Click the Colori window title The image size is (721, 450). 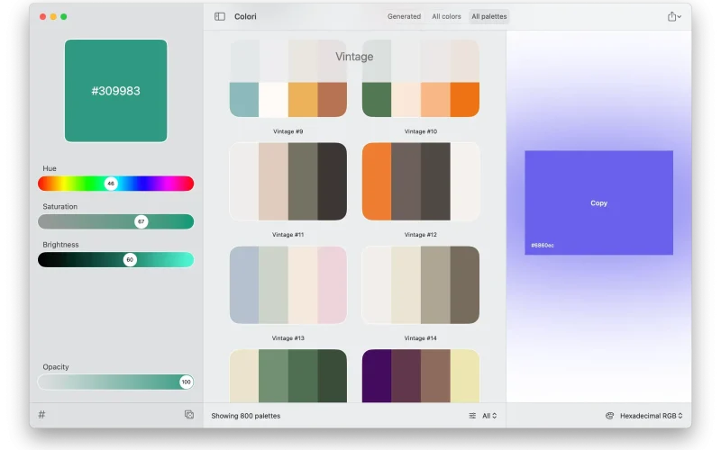[x=245, y=16]
